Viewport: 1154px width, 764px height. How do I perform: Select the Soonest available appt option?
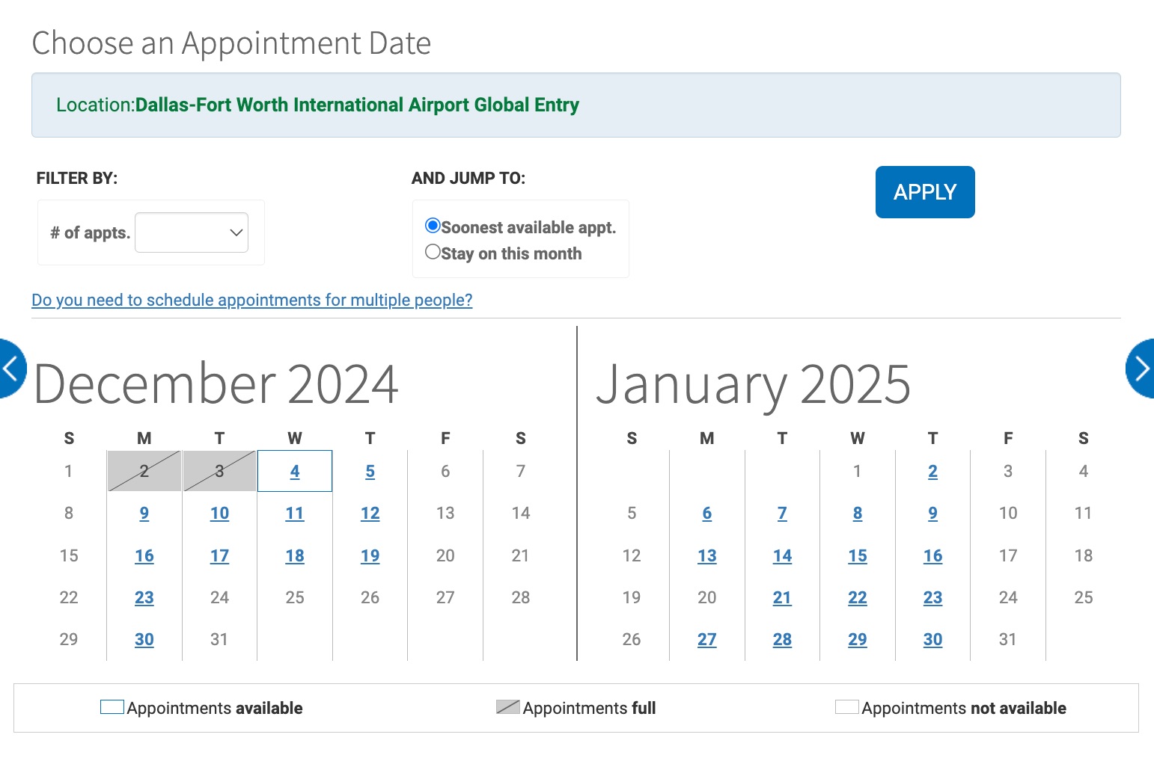pyautogui.click(x=433, y=225)
